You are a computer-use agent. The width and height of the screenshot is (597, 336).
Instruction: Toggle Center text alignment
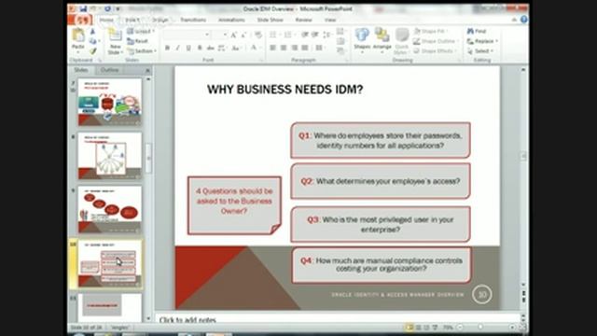pyautogui.click(x=284, y=48)
